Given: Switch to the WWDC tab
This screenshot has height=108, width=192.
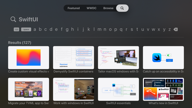Looking at the screenshot, I should 91,8.
